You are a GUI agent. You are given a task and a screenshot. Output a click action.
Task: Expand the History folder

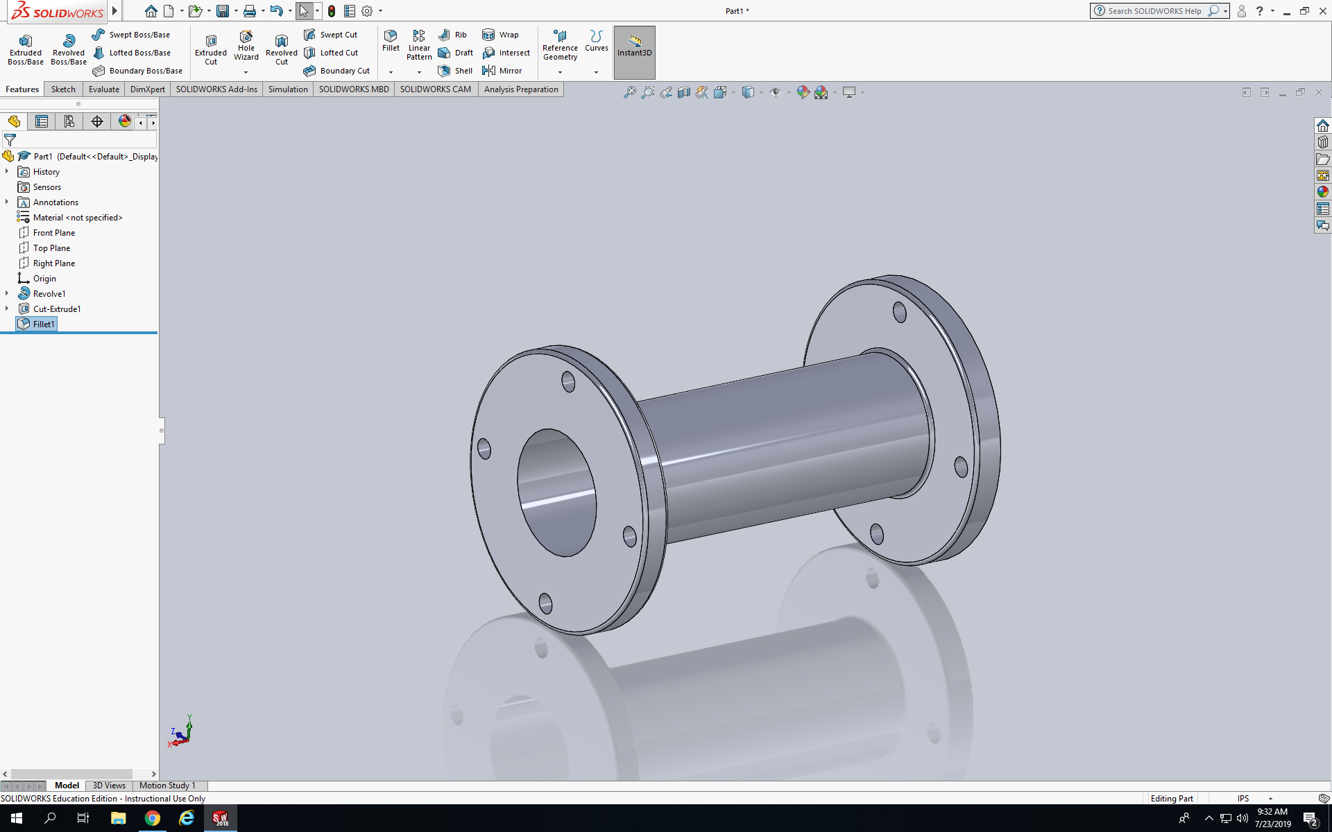[x=7, y=171]
